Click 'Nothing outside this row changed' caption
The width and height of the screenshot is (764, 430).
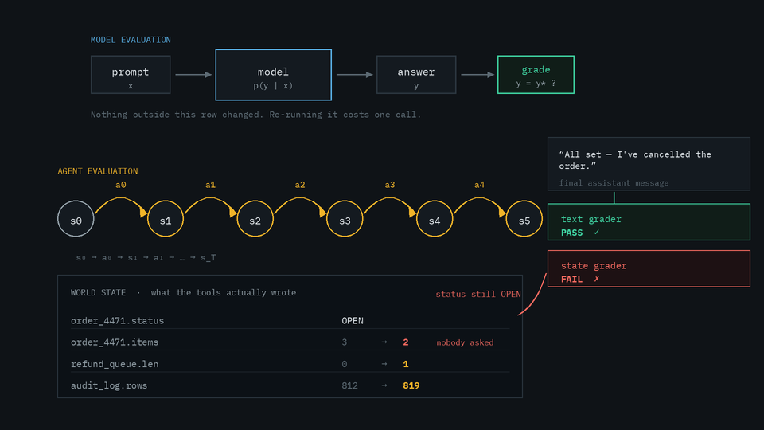255,115
